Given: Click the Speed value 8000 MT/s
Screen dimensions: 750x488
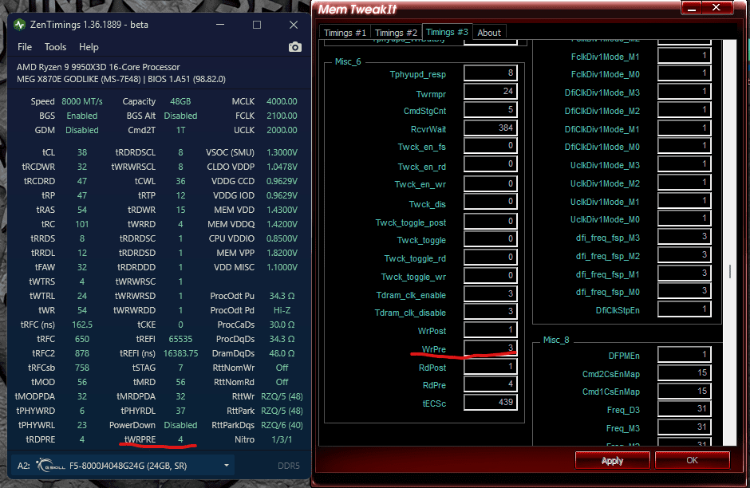Looking at the screenshot, I should click(x=82, y=101).
